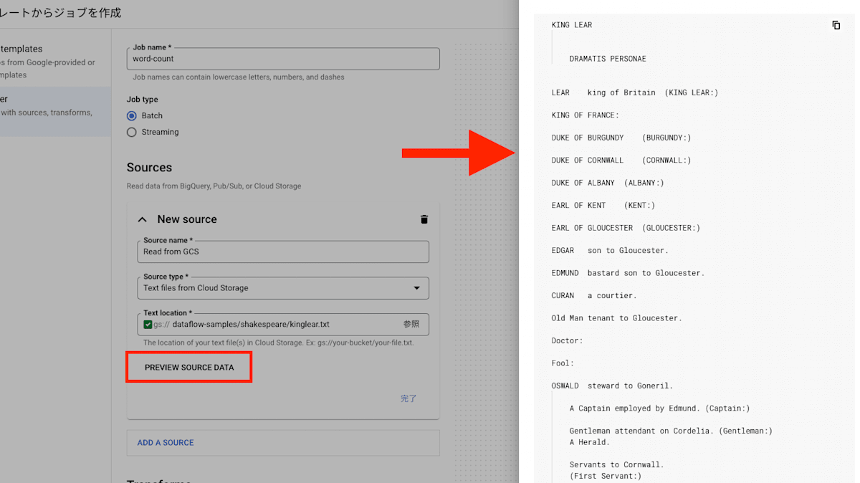The width and height of the screenshot is (860, 483).
Task: Open the Source type dropdown
Action: pos(283,288)
